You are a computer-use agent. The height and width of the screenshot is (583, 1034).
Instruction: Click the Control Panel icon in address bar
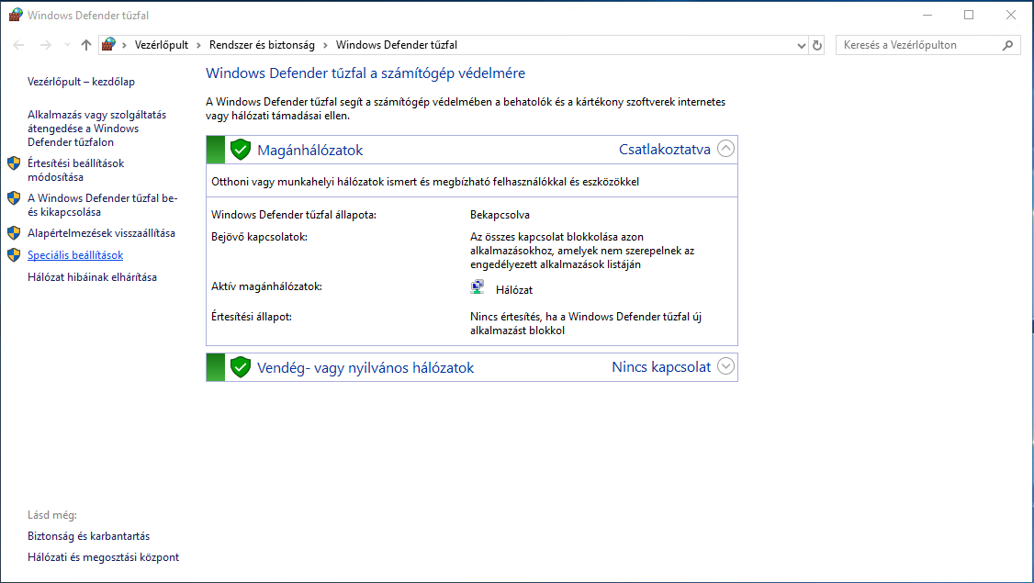tap(108, 44)
